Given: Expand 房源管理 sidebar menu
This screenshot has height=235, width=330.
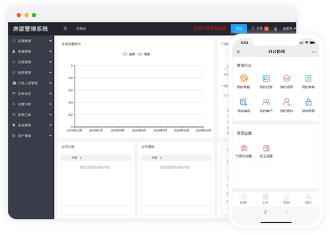Looking at the screenshot, I should [32, 41].
